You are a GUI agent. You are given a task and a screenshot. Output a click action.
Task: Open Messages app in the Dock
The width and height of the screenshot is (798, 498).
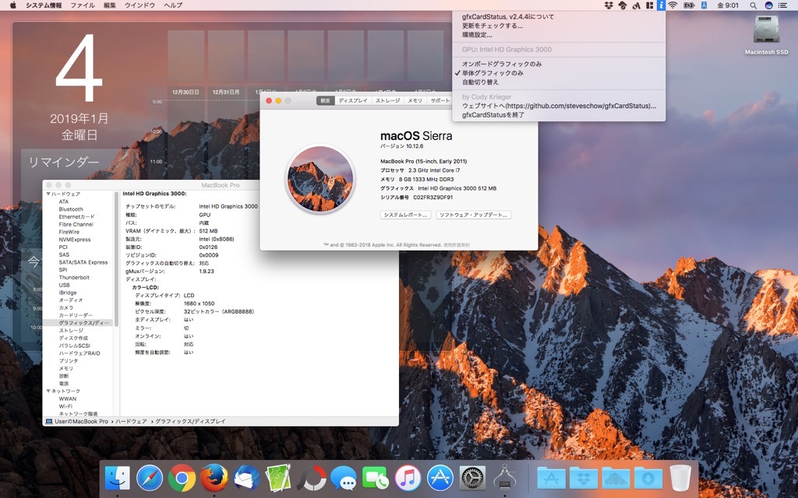click(344, 479)
